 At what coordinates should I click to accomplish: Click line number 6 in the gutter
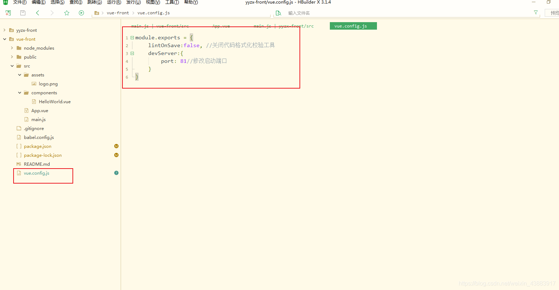click(127, 77)
